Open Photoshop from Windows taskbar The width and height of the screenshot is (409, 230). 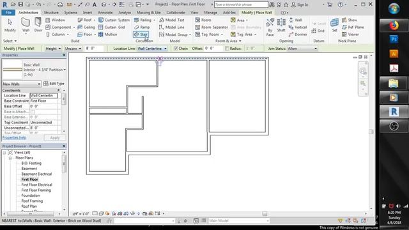[394, 40]
